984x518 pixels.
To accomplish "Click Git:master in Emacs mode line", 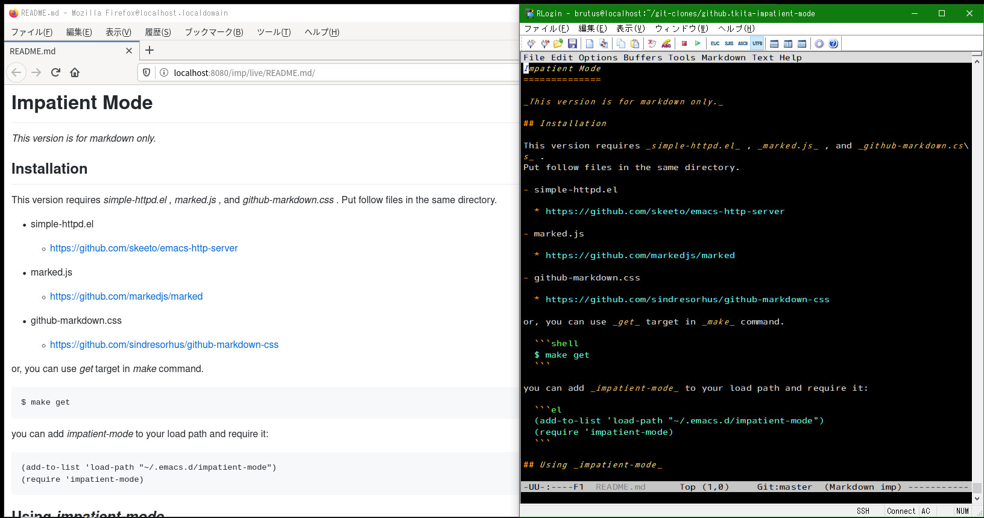I will tap(784, 487).
